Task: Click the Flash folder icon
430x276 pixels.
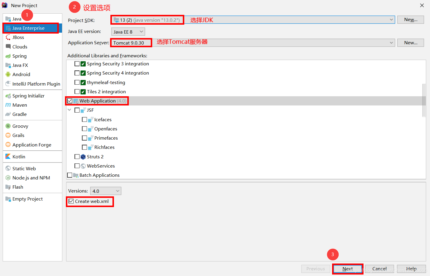Action: click(8, 187)
